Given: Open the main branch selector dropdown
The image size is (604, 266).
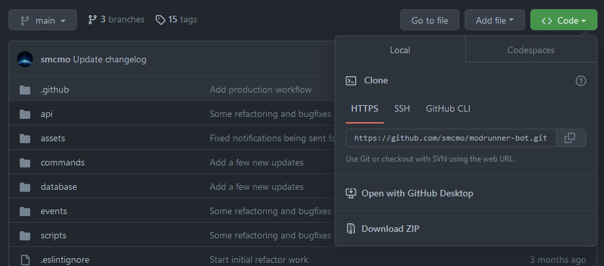Looking at the screenshot, I should [43, 20].
